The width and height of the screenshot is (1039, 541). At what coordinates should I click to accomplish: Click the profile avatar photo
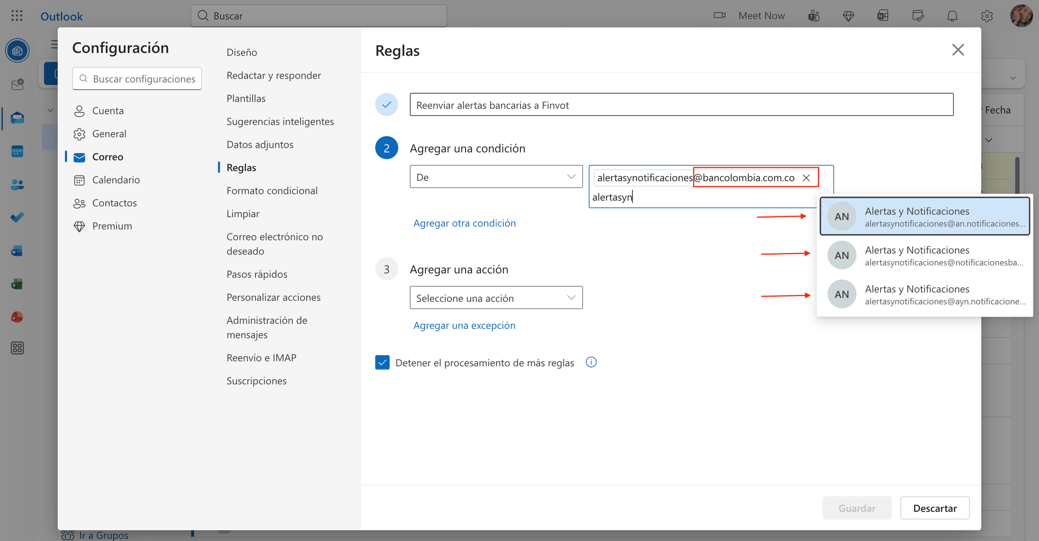point(1021,16)
